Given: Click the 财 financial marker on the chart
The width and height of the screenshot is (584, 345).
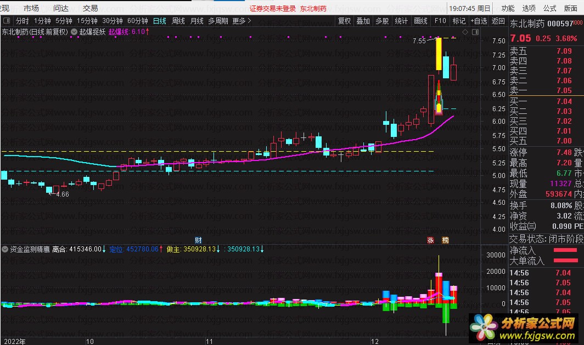Looking at the screenshot, I should point(198,240).
